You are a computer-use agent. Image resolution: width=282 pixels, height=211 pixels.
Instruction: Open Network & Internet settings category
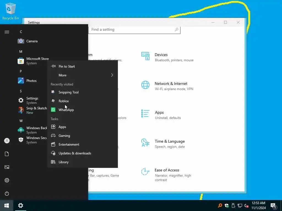pos(168,86)
